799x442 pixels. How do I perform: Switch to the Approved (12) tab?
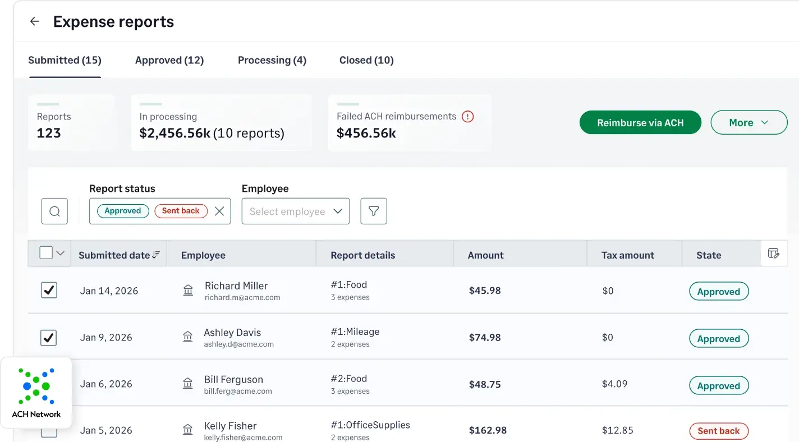(x=169, y=60)
